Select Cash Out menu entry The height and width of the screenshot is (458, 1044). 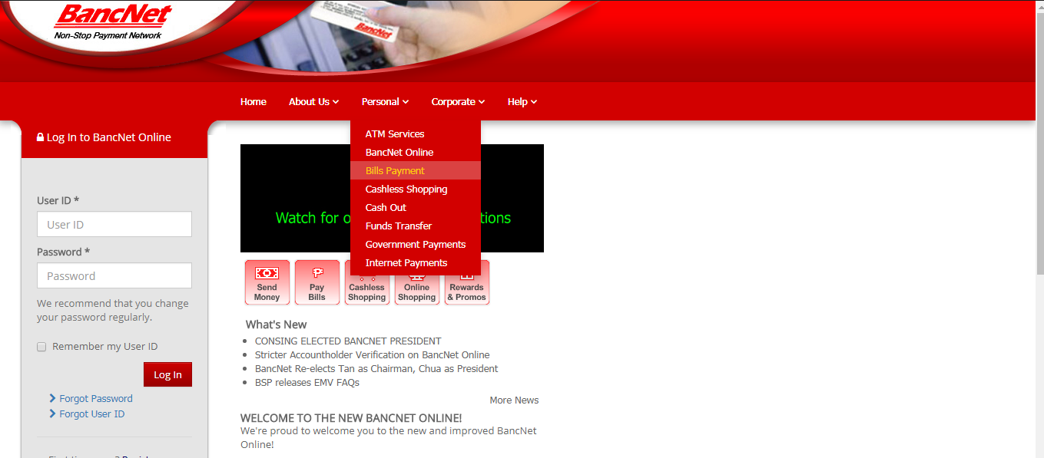416,207
